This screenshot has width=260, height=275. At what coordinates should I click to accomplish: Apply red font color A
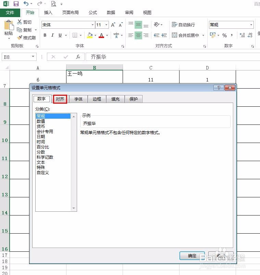[101, 35]
